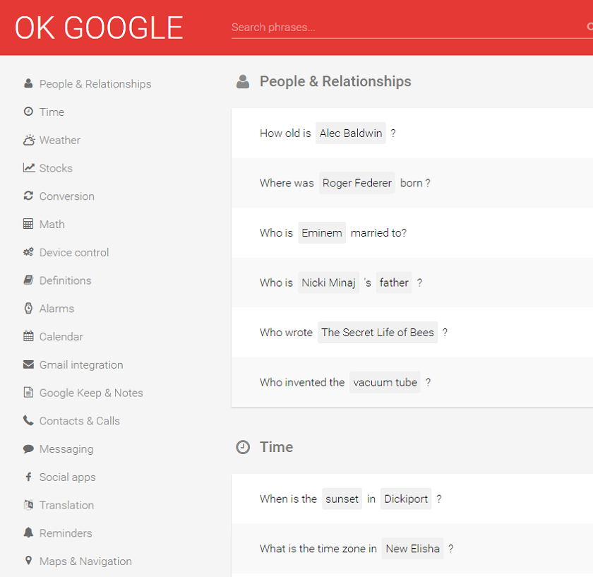Click the refresh arrows Conversion icon

pyautogui.click(x=28, y=196)
